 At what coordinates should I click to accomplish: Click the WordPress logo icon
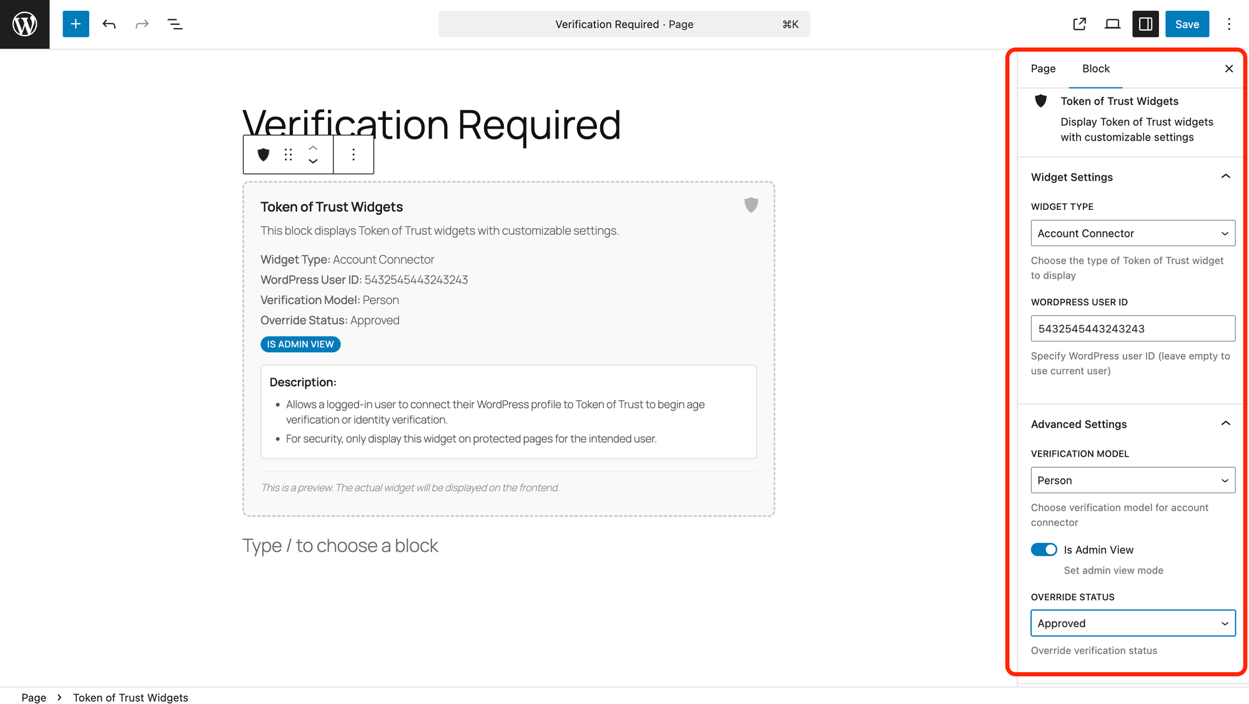[24, 24]
